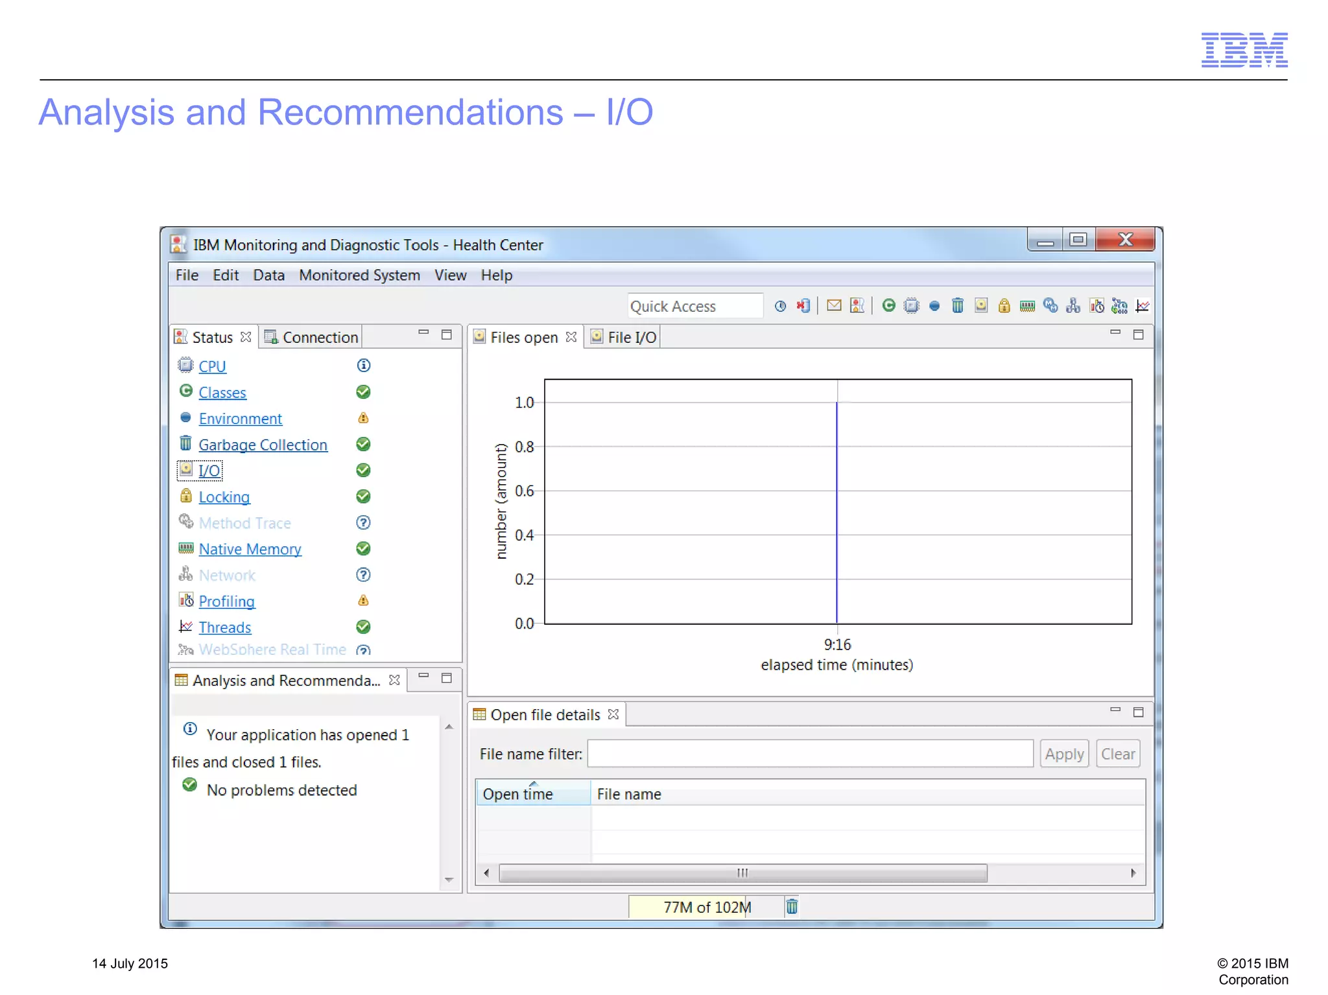Screen dimensions: 1328x995
Task: Open the Environment link
Action: tap(240, 419)
